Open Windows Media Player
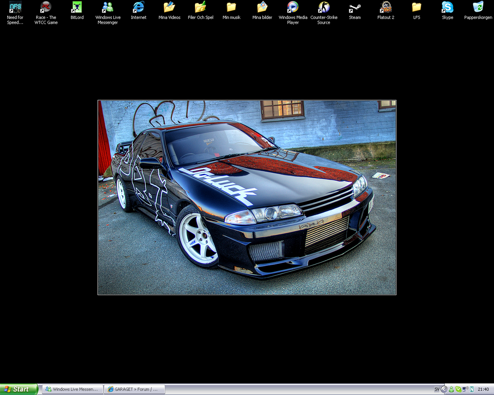Viewport: 494px width, 395px height. [293, 9]
